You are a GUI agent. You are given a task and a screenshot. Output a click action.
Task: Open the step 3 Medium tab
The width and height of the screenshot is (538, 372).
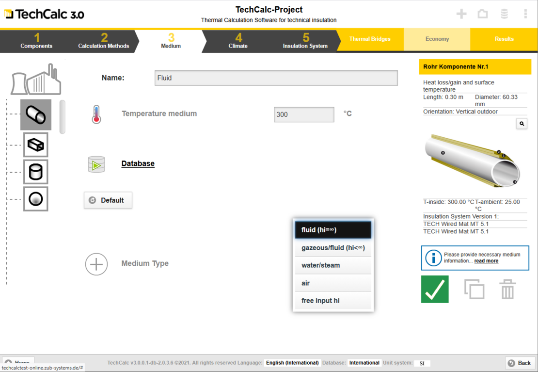[171, 41]
